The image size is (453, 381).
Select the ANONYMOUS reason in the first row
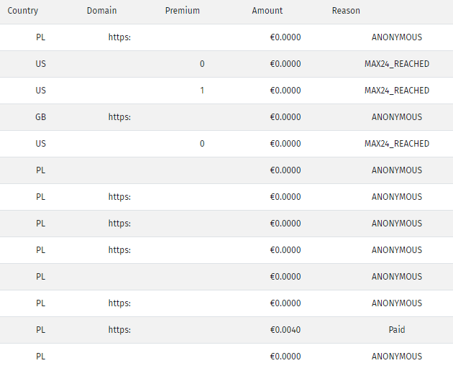tap(397, 37)
